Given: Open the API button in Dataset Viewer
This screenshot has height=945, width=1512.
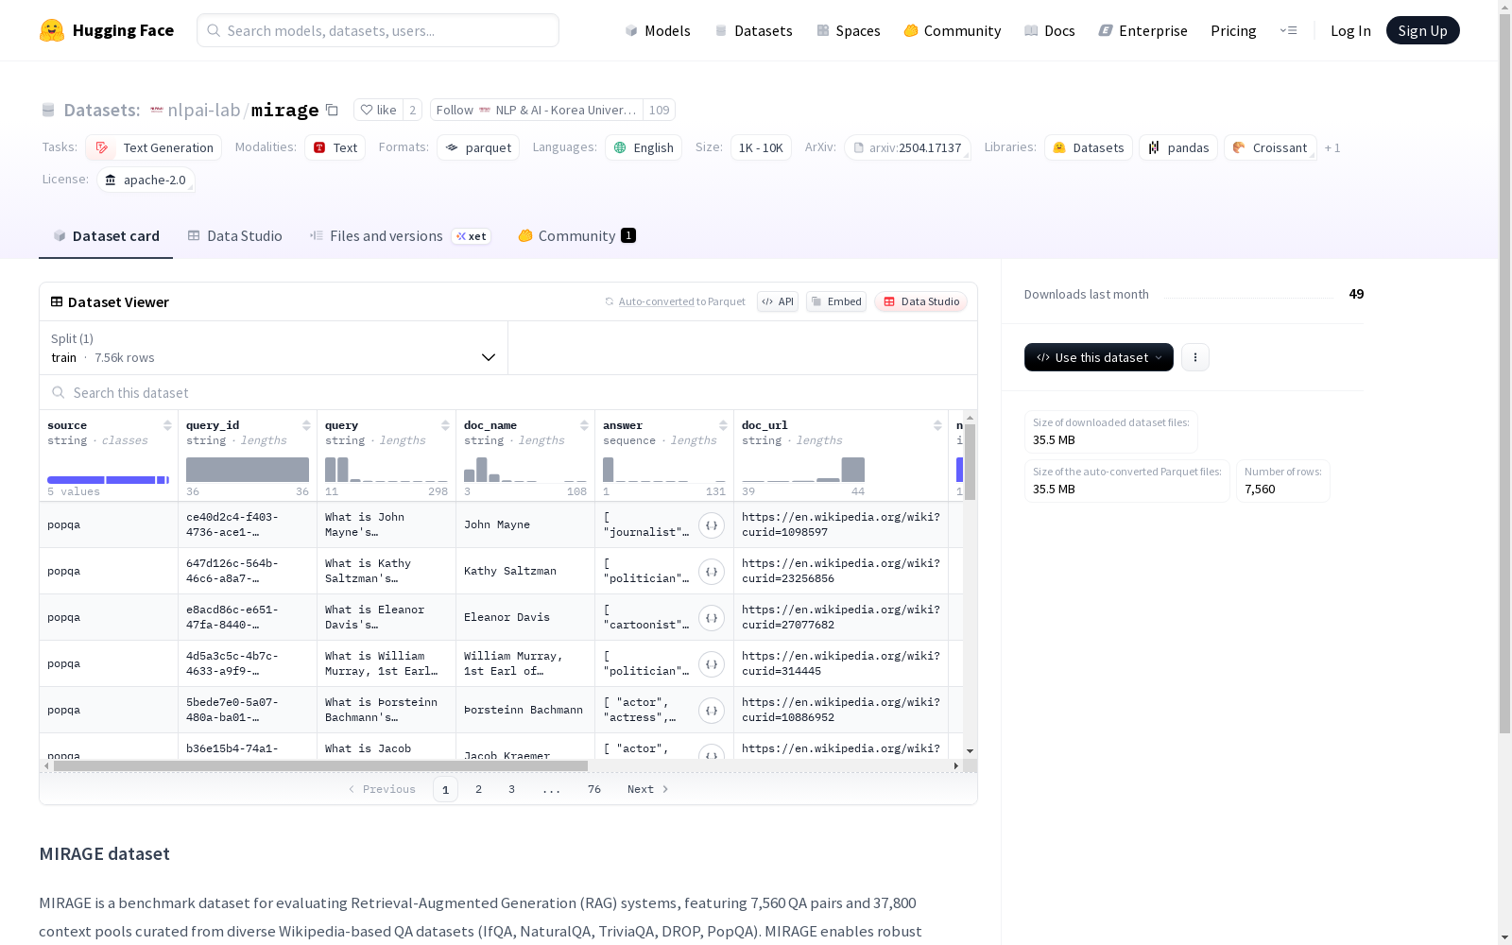Looking at the screenshot, I should [778, 301].
